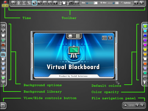Viewport: 148px width, 111px height.
Task: Choose the white margin-ruled paper background
Action: [3, 59]
